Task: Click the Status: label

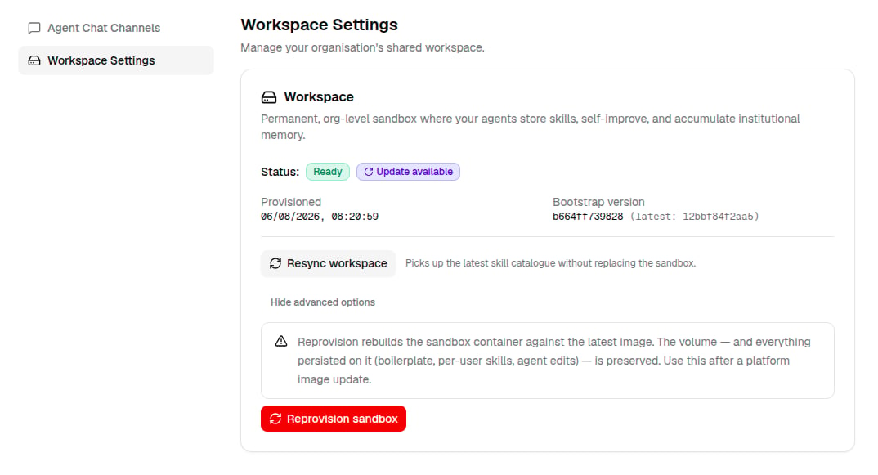Action: [x=280, y=172]
